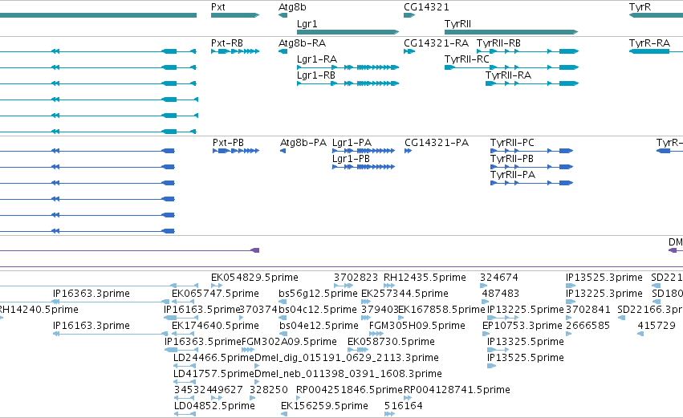This screenshot has height=418, width=683.
Task: Select feature label 324674
Action: [498, 278]
